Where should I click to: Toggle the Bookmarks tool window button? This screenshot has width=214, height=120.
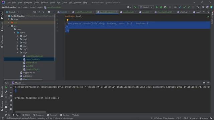(x=2, y=92)
